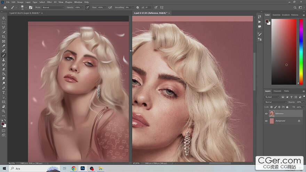Open the Edit Toolbar ellipsis menu
Screen dimensions: 306x172
(3, 116)
